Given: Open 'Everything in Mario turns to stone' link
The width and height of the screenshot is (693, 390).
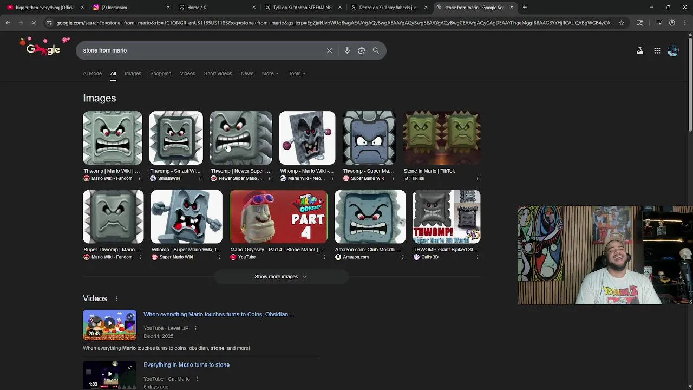Looking at the screenshot, I should (186, 365).
